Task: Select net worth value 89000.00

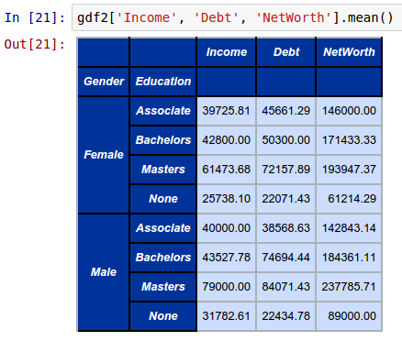Action: pyautogui.click(x=349, y=316)
